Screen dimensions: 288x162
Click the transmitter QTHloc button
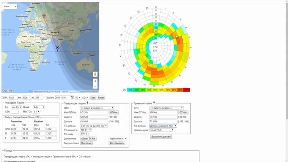click(x=114, y=112)
